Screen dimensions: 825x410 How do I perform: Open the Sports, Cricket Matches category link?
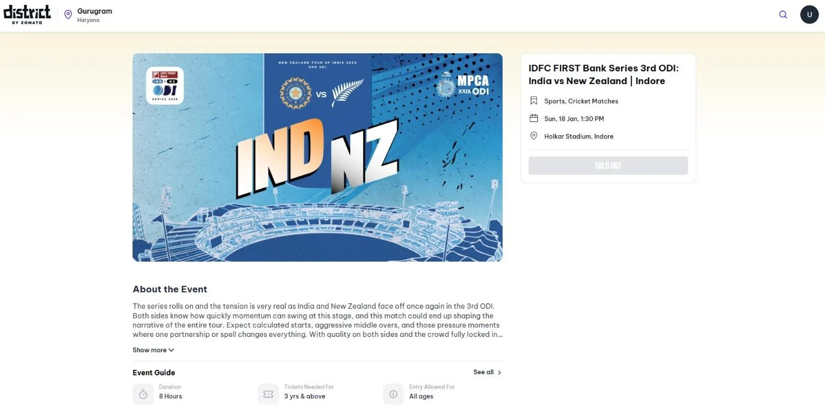click(x=581, y=101)
